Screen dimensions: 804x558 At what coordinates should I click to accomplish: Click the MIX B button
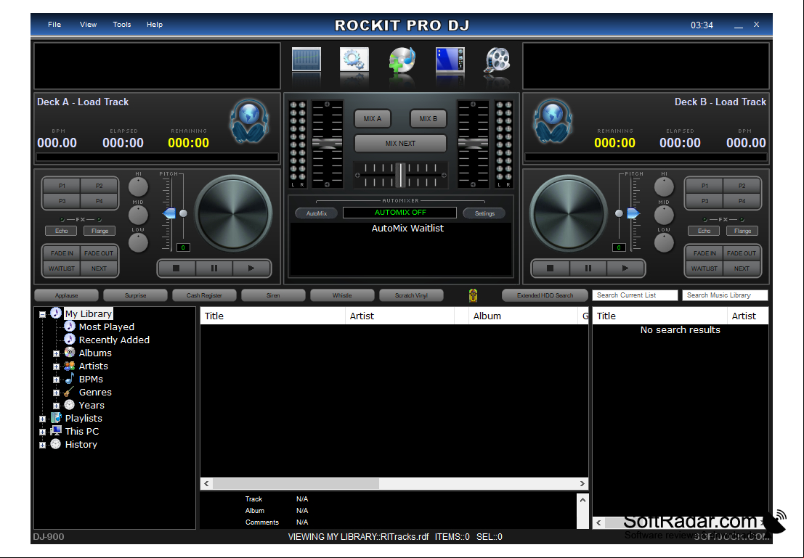(x=429, y=118)
